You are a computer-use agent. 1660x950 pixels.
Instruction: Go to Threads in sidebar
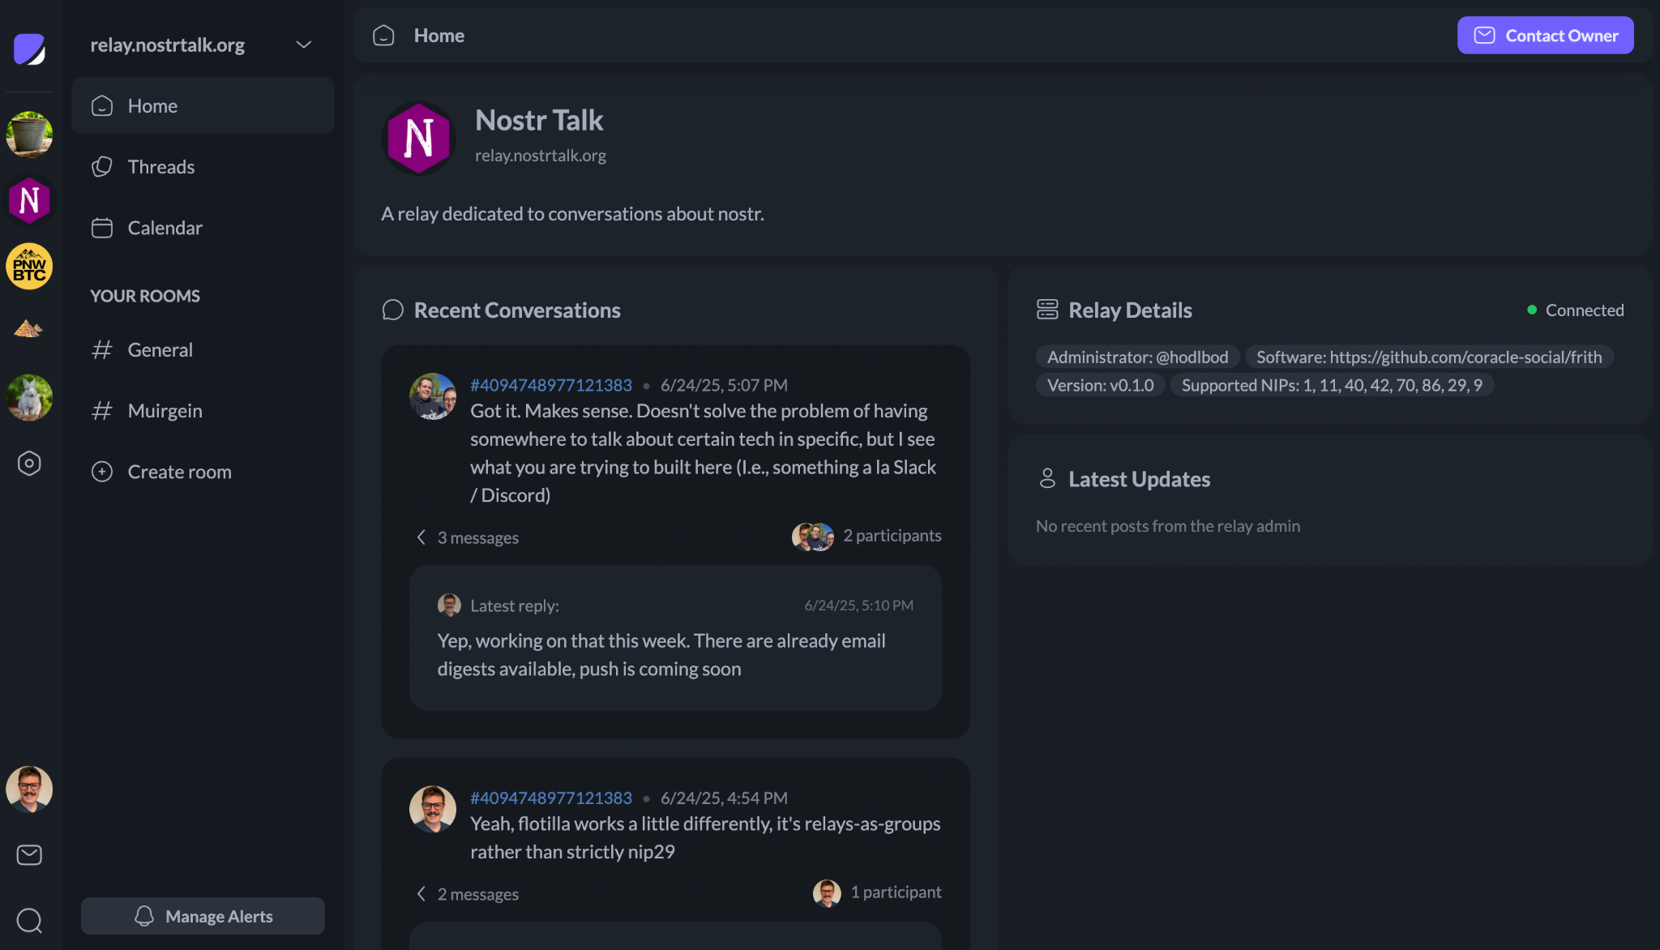(160, 167)
